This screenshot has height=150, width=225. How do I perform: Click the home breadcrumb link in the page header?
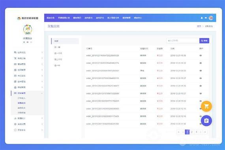point(199,26)
